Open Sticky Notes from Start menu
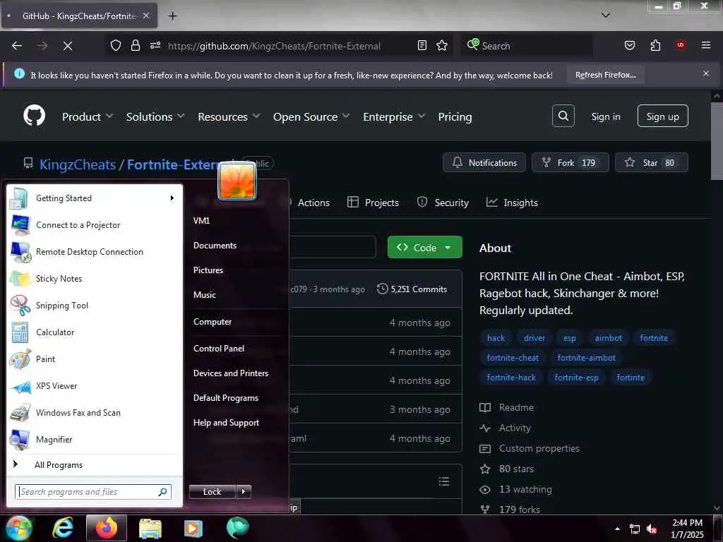The width and height of the screenshot is (723, 542). [x=95, y=278]
